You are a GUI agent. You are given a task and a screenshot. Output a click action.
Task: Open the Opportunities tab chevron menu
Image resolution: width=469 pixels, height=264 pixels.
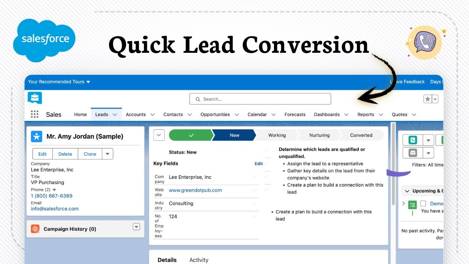pyautogui.click(x=237, y=114)
